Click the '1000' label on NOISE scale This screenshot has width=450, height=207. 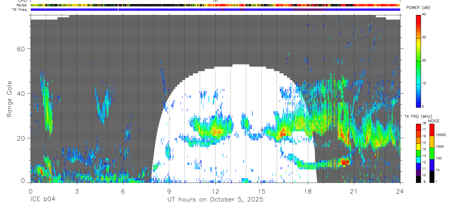point(440,146)
